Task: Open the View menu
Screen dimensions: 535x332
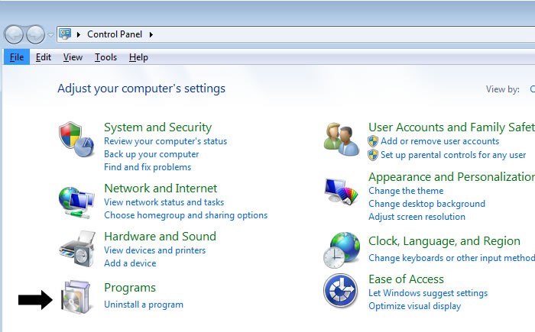Action: pos(73,57)
